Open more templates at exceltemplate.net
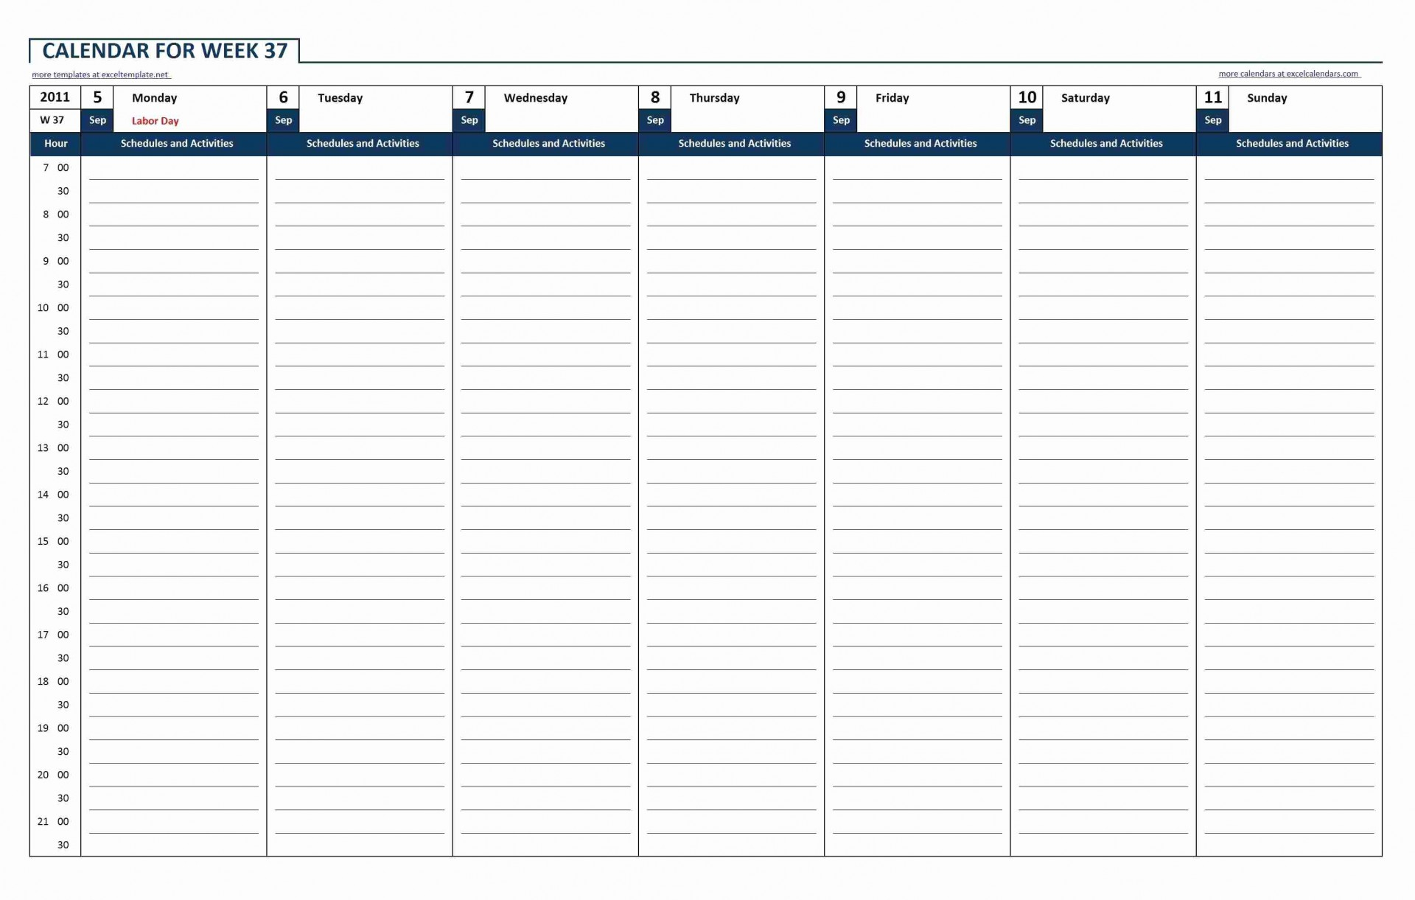 click(x=103, y=74)
